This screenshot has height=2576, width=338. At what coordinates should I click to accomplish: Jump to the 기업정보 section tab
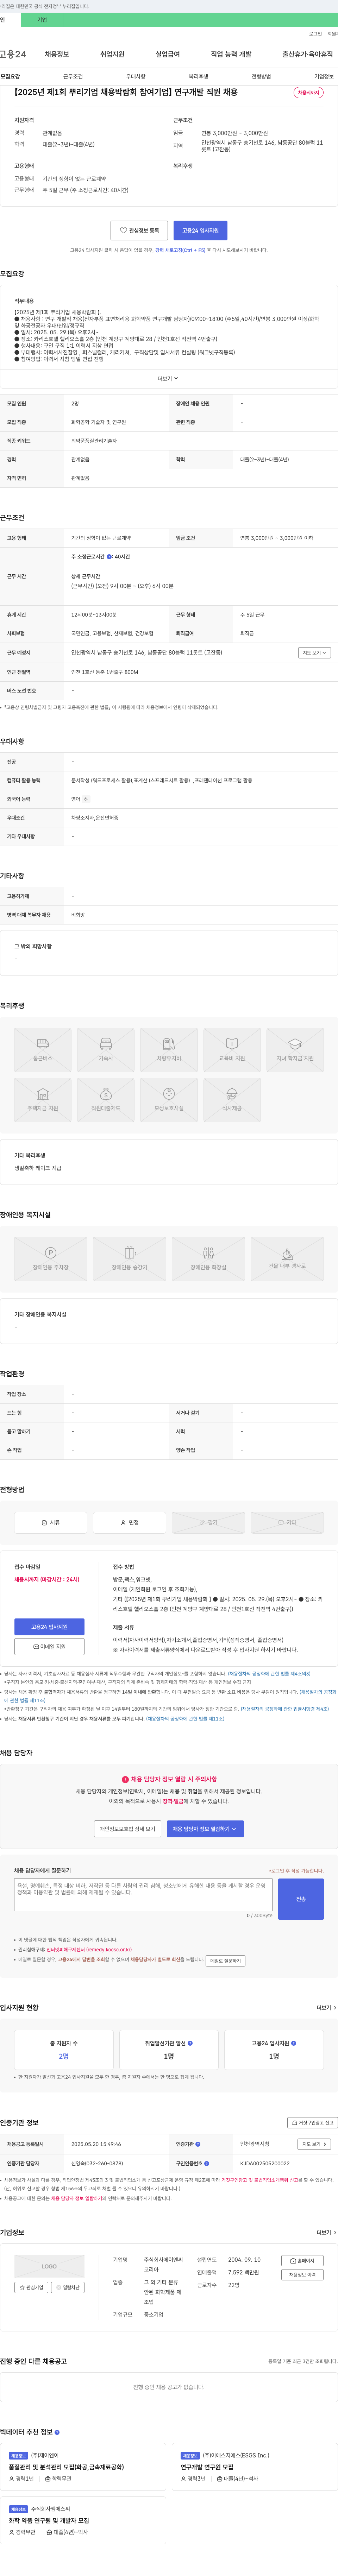(x=324, y=76)
